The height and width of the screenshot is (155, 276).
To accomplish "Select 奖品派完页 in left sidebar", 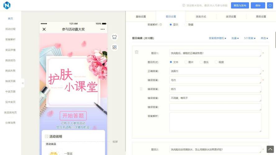I will pyautogui.click(x=10, y=113).
